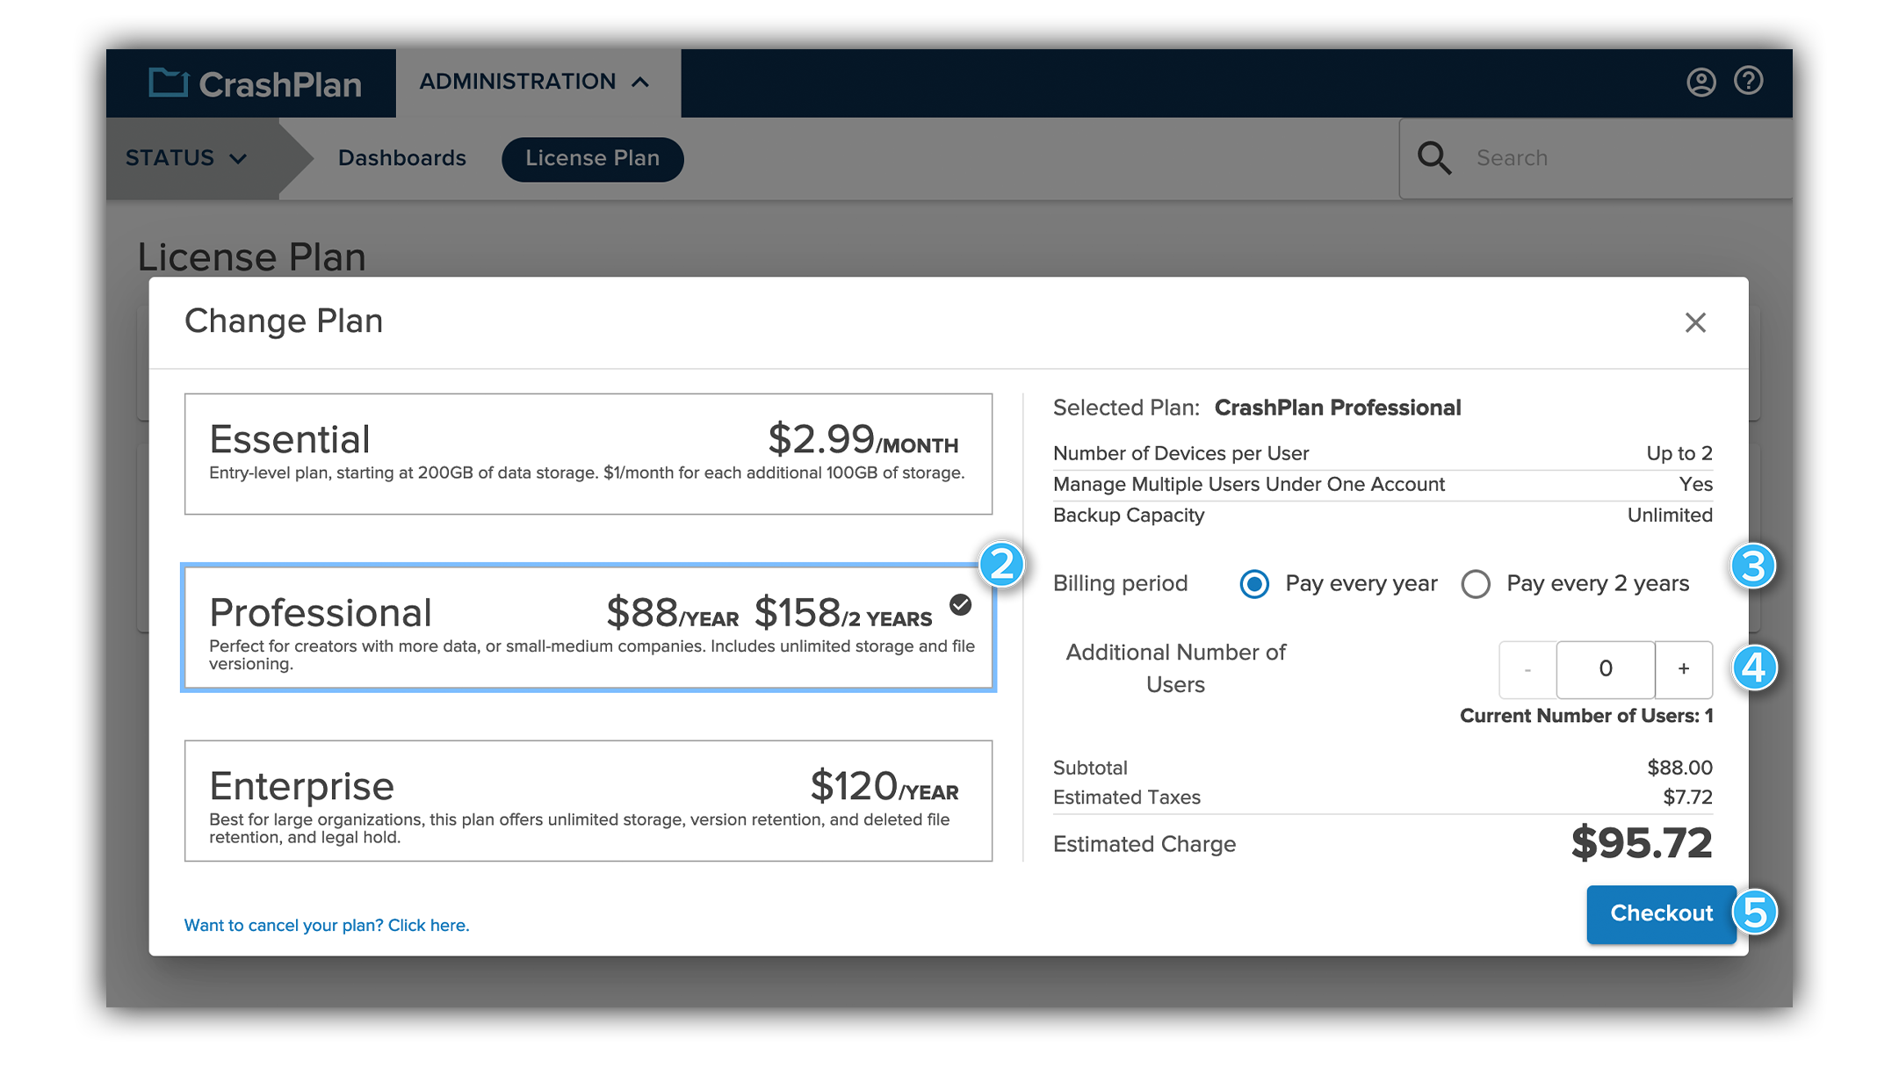
Task: Click the checkmark on the Professional plan card
Action: [x=960, y=605]
